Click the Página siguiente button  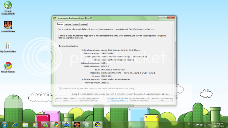click(118, 100)
